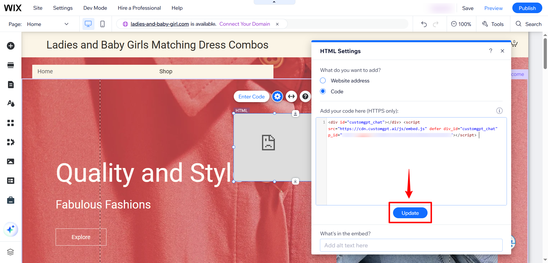Click the Wix logo
Screen dimensions: 548x263
(x=13, y=8)
